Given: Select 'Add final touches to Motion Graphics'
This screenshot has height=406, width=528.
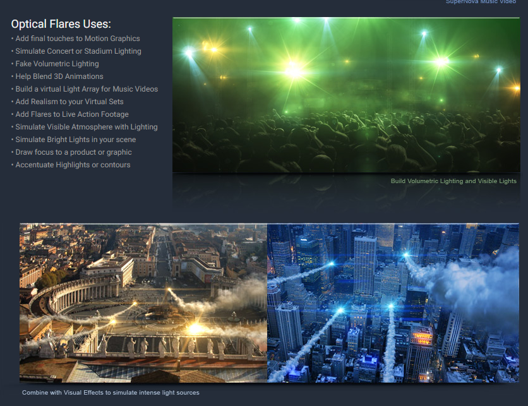Looking at the screenshot, I should click(x=78, y=39).
